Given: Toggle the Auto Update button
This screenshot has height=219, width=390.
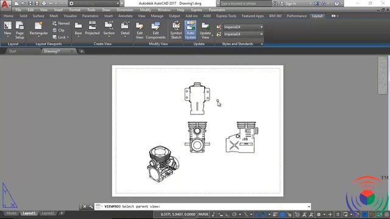Looking at the screenshot, I should pyautogui.click(x=190, y=30).
